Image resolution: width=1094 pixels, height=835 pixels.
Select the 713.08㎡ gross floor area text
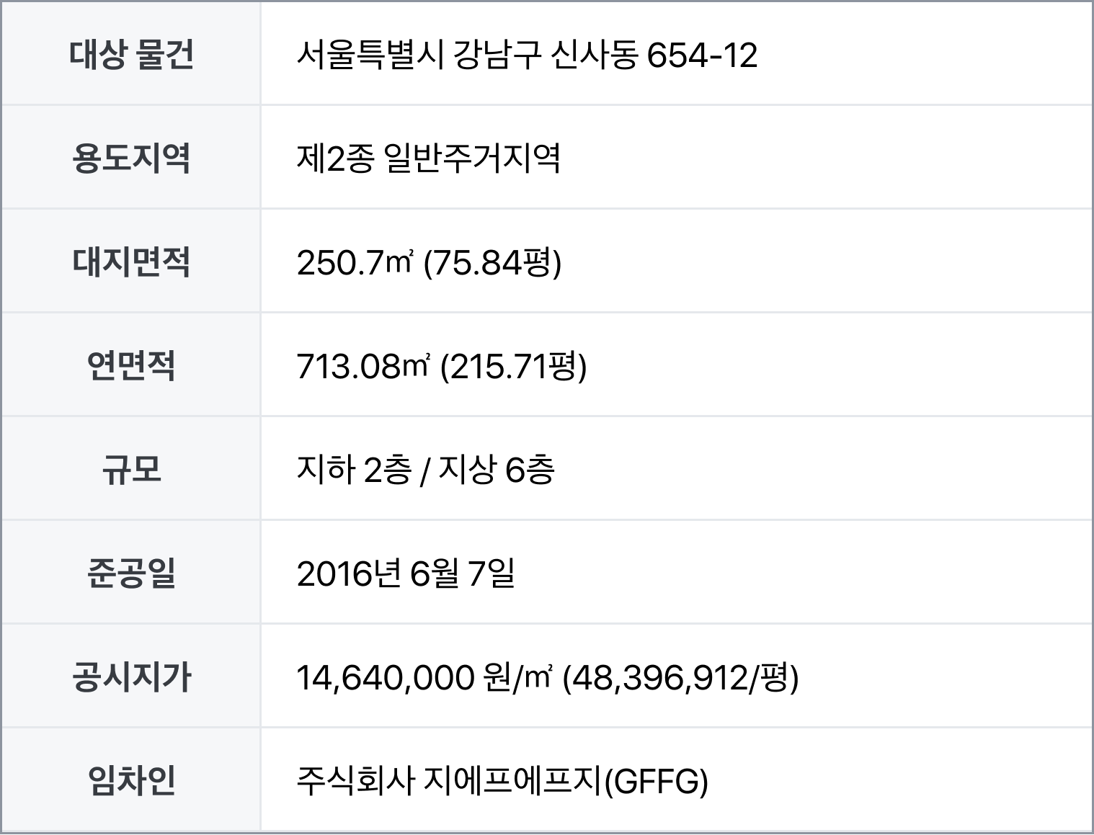coord(363,367)
